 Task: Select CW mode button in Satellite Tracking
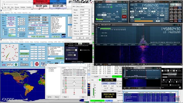[19, 22]
